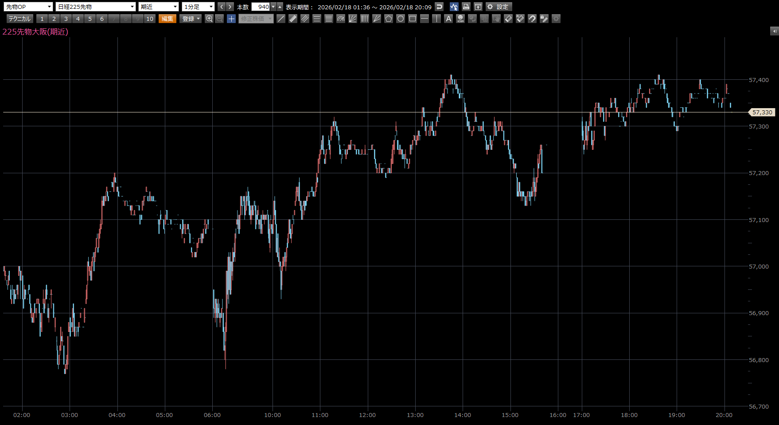The image size is (779, 425).
Task: Pick the pentagon shape drawing tool
Action: click(389, 19)
